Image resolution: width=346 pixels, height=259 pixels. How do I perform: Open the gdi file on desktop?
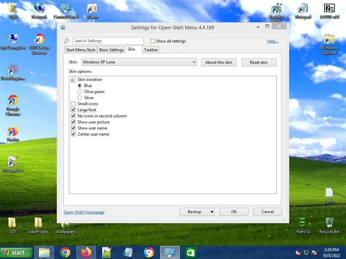click(x=329, y=195)
